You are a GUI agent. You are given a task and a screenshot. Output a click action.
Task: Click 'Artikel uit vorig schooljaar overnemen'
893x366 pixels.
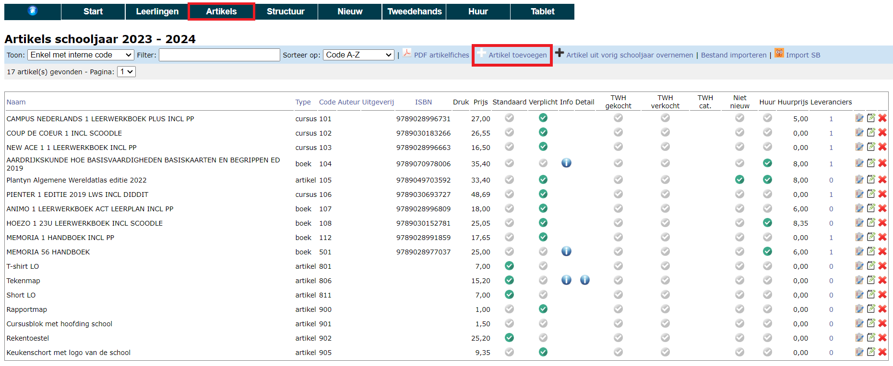tap(630, 55)
